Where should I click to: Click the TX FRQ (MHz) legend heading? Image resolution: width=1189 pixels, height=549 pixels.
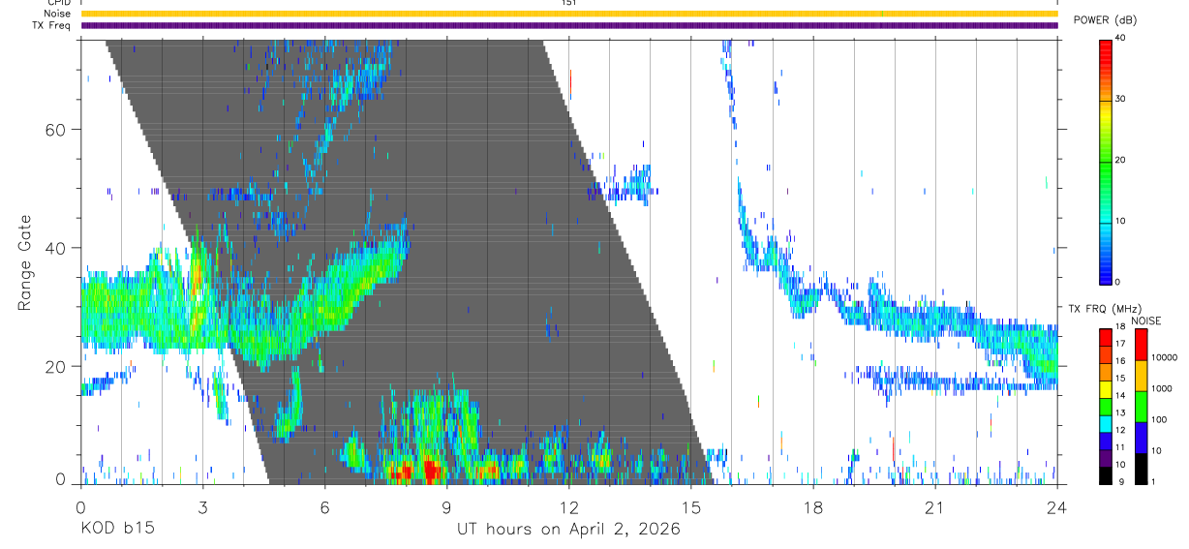click(1105, 308)
